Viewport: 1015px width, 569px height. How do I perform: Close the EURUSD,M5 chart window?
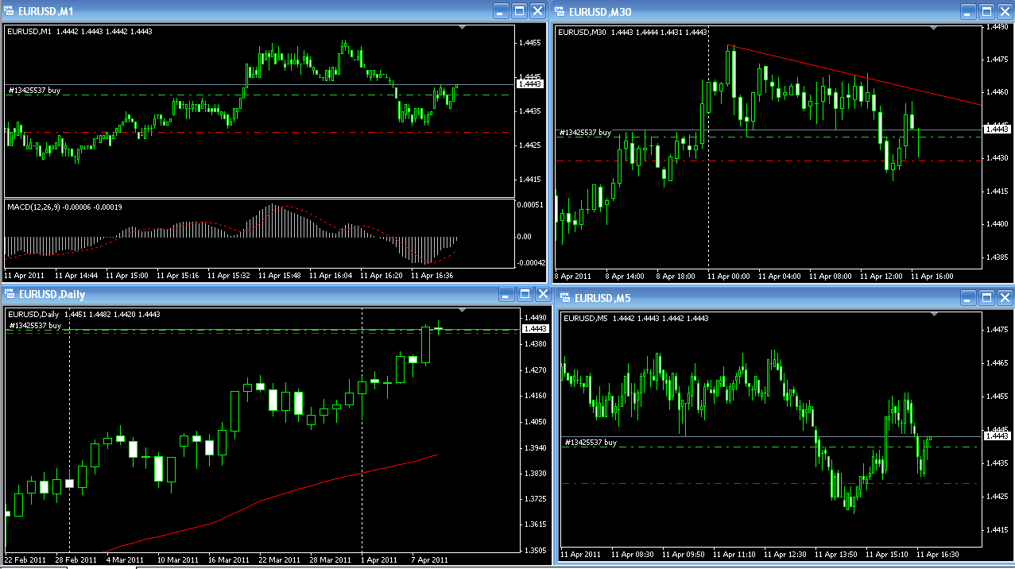(x=1005, y=298)
